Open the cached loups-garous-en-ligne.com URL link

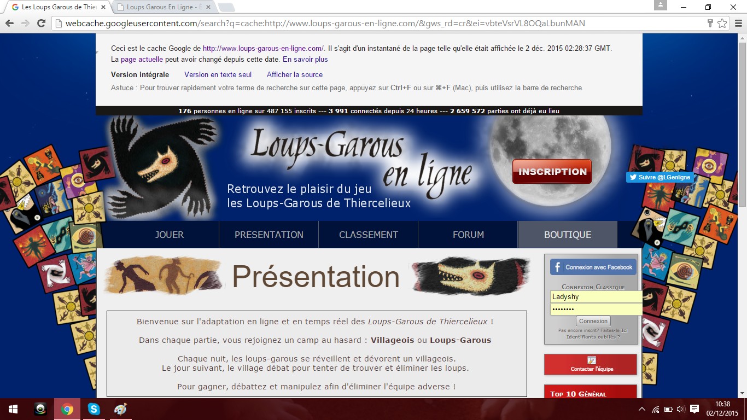pos(263,48)
